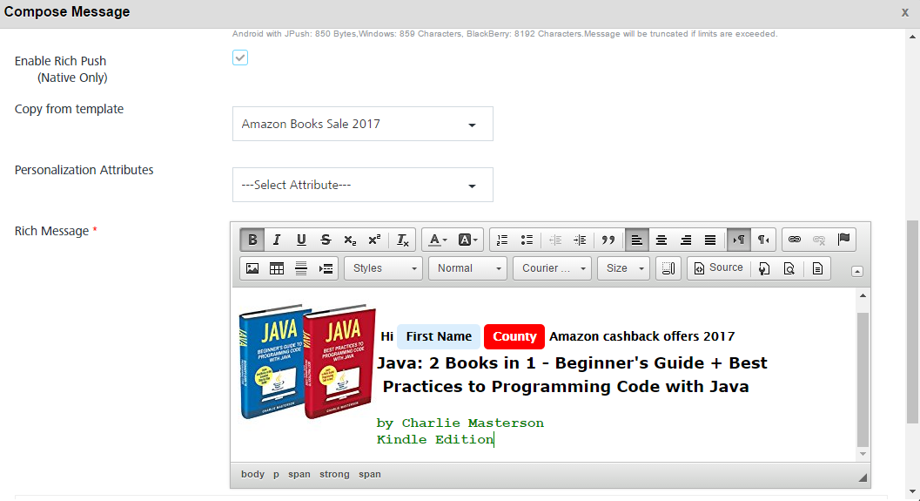Click the Templates page icon

click(817, 268)
